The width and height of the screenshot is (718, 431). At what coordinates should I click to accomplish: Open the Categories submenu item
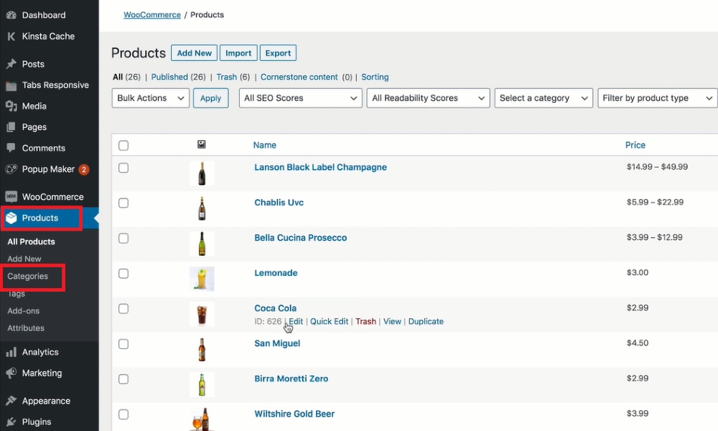[x=27, y=276]
